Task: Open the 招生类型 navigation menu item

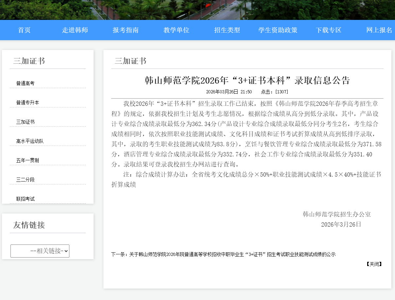Action: tap(227, 30)
